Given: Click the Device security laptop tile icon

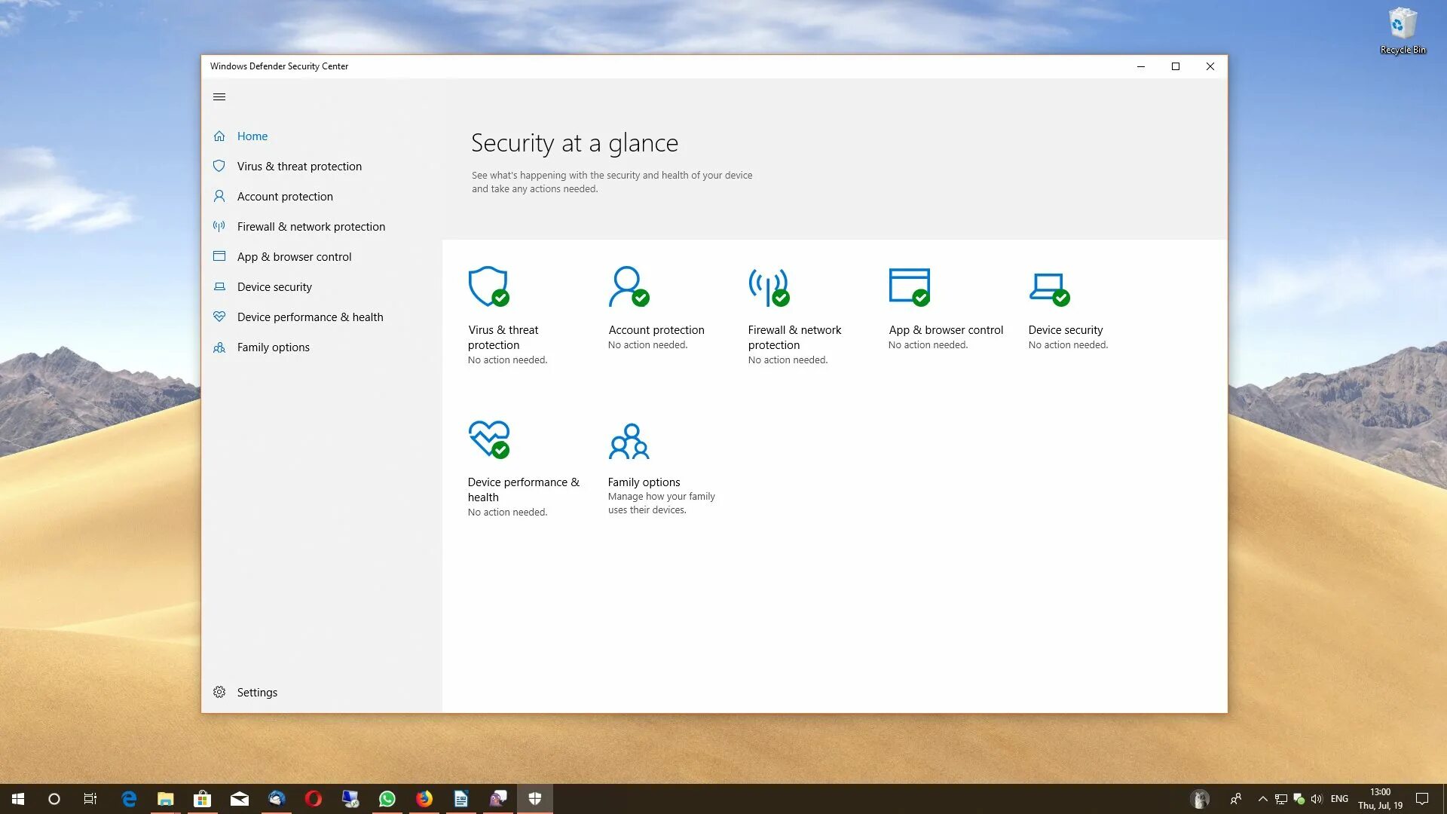Looking at the screenshot, I should (x=1048, y=288).
